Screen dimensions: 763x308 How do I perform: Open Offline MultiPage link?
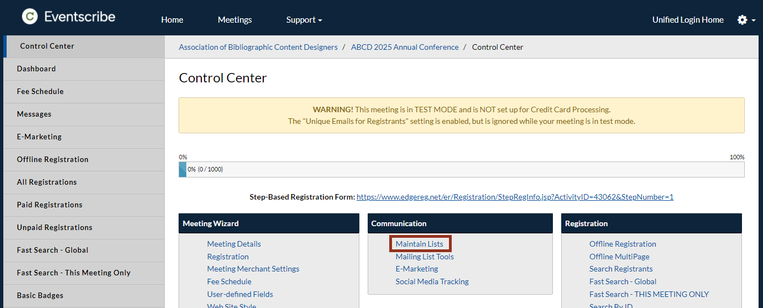pyautogui.click(x=619, y=257)
